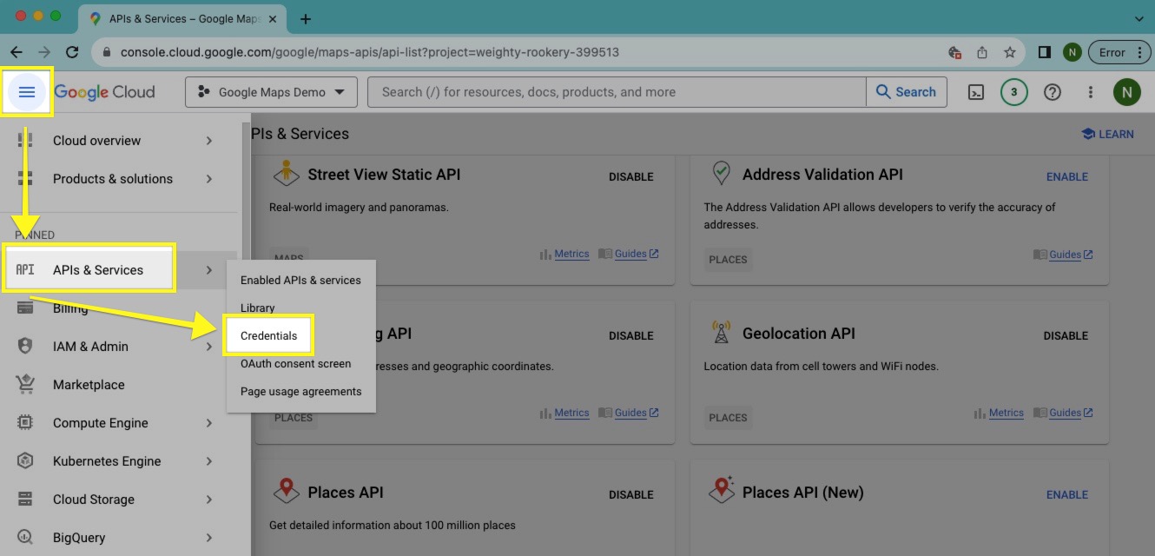
Task: Click the Chrome profile avatar N
Action: pyautogui.click(x=1071, y=52)
